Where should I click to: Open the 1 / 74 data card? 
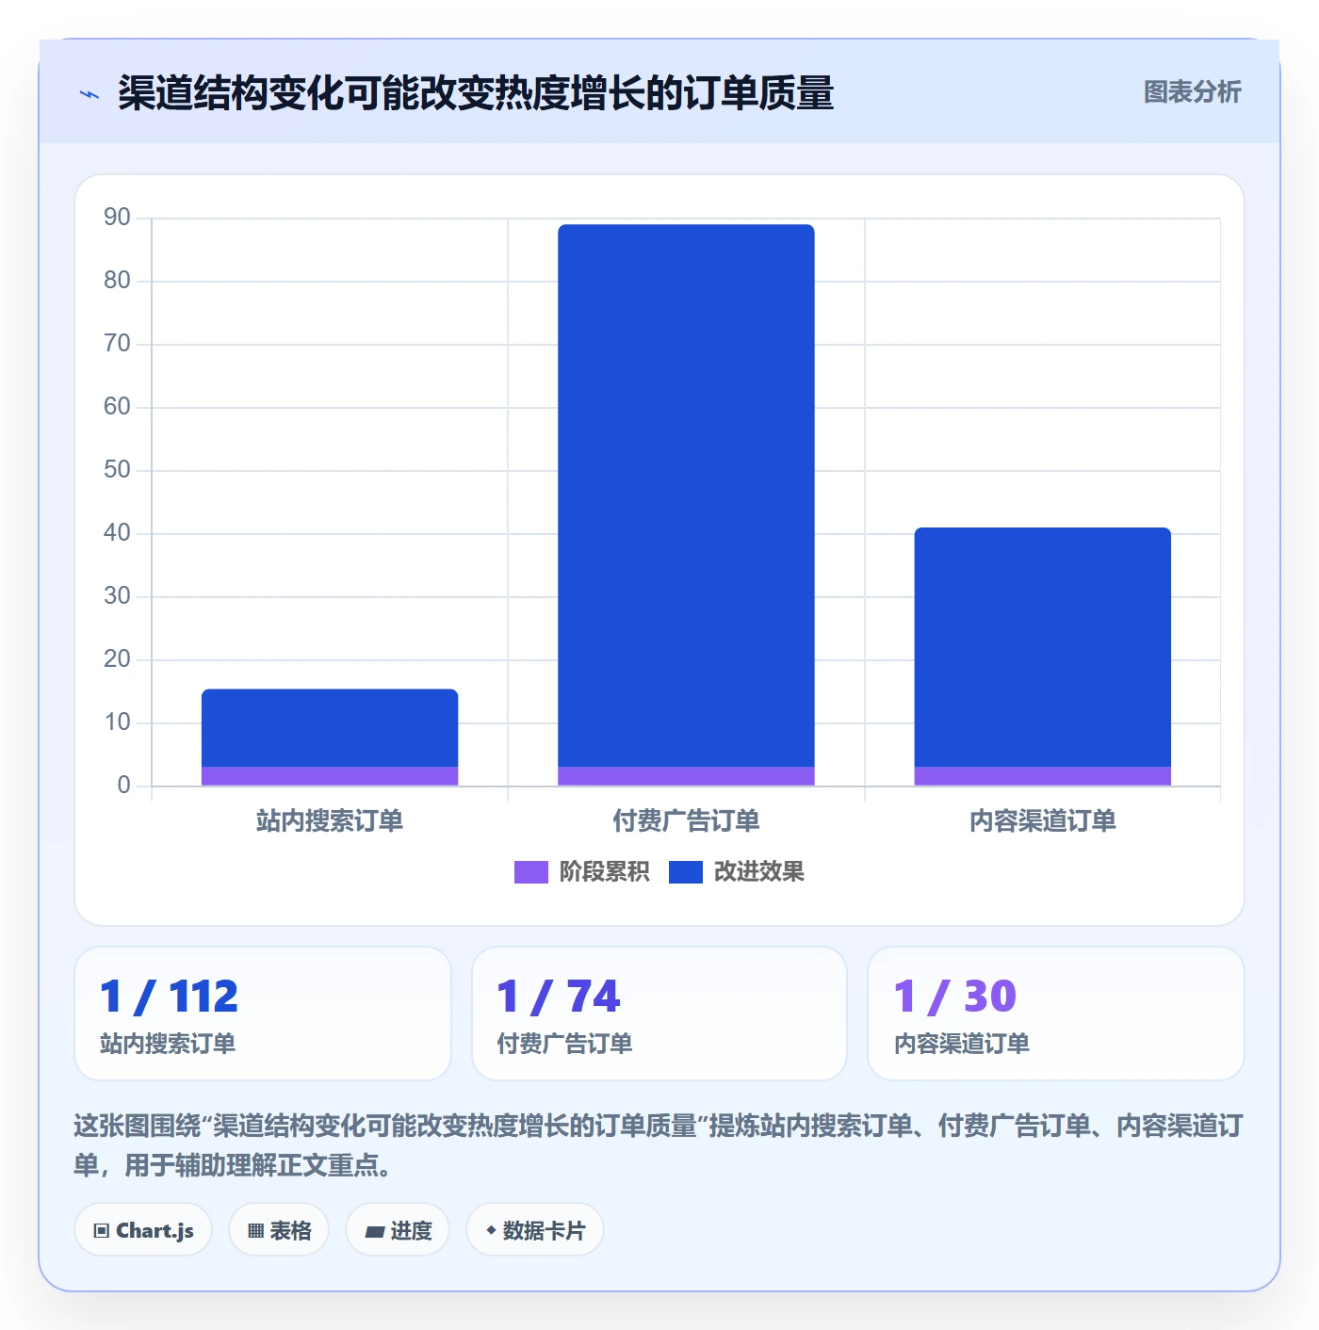tap(659, 1014)
